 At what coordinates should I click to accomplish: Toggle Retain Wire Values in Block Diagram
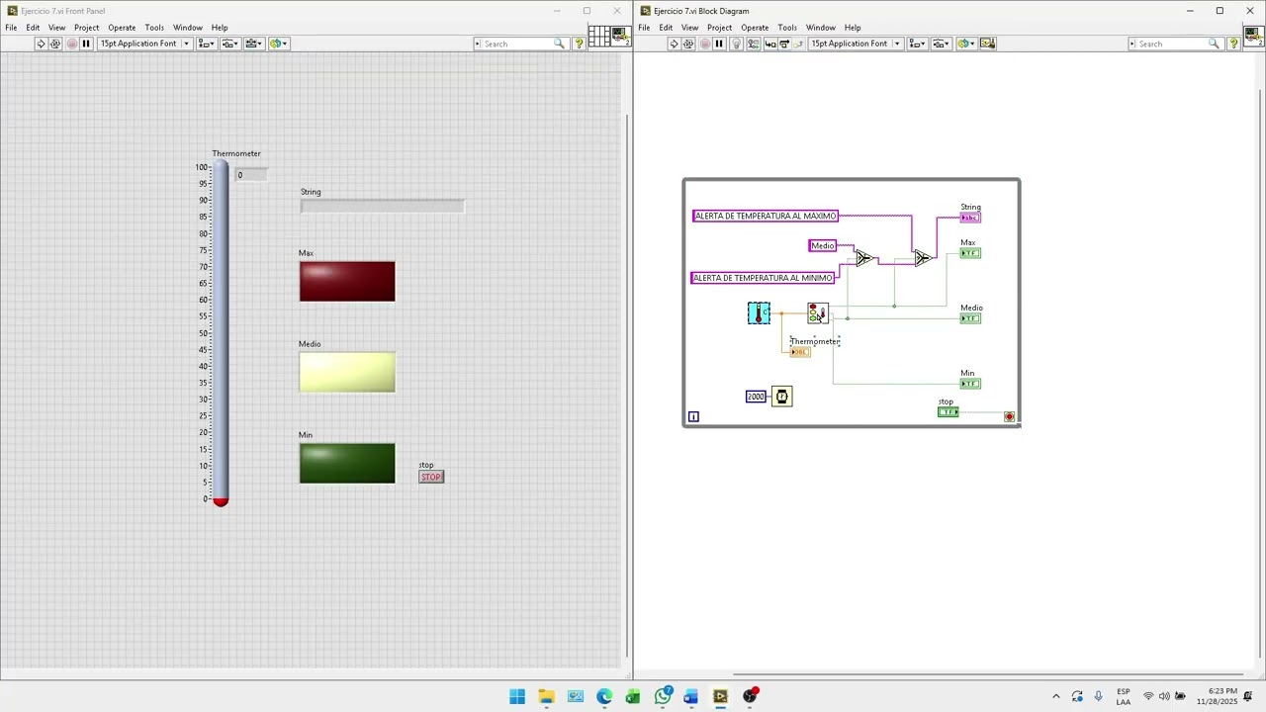pos(753,44)
